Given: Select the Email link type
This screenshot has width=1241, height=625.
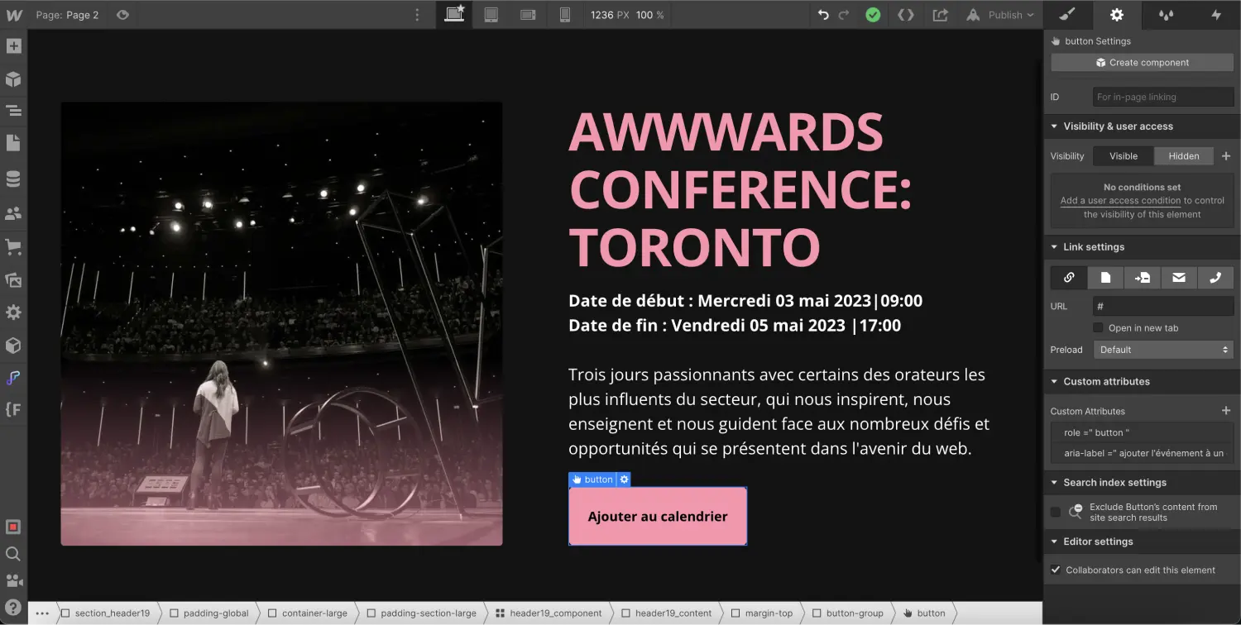Looking at the screenshot, I should [1179, 278].
